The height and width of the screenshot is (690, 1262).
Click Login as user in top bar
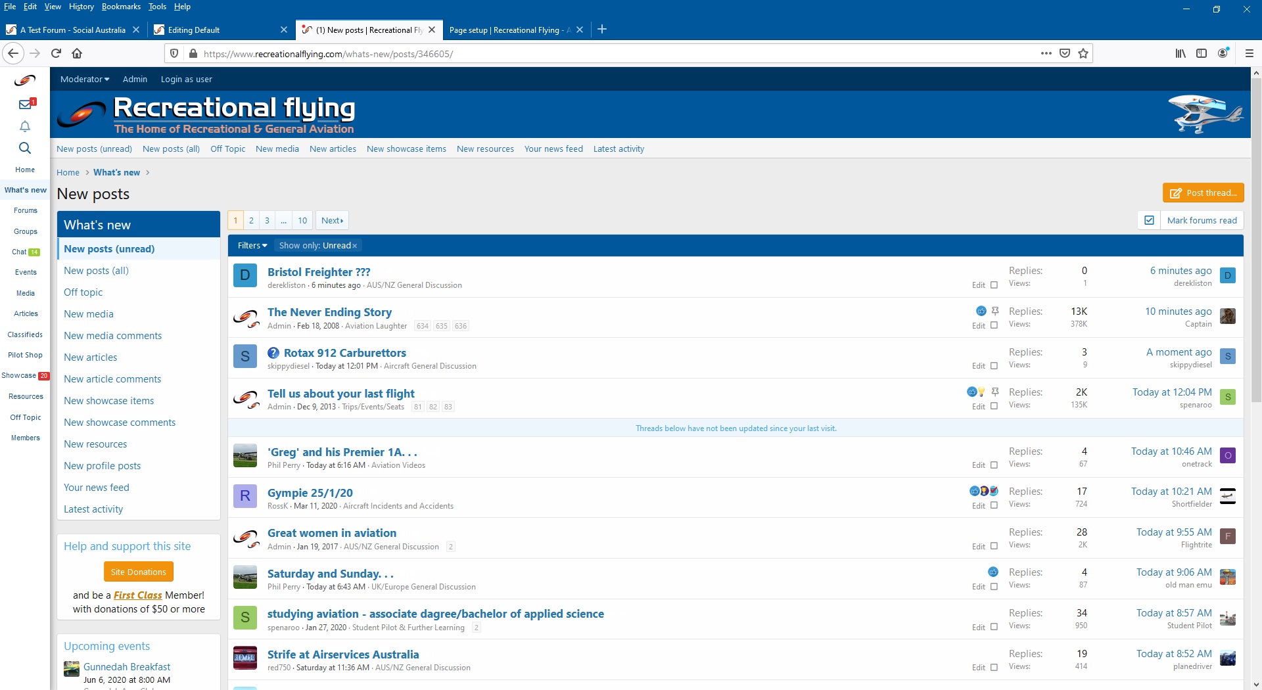[187, 79]
